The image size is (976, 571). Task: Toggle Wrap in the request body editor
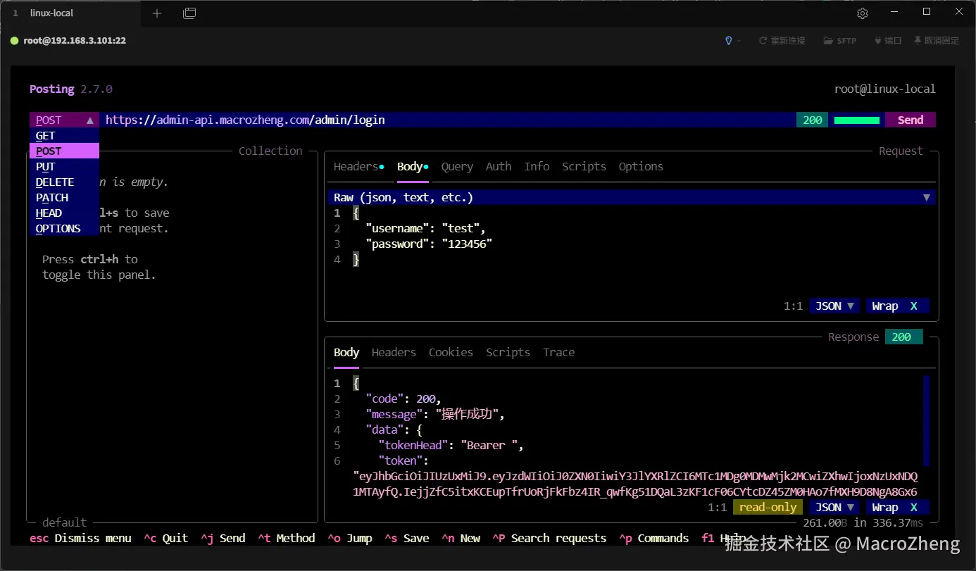897,306
